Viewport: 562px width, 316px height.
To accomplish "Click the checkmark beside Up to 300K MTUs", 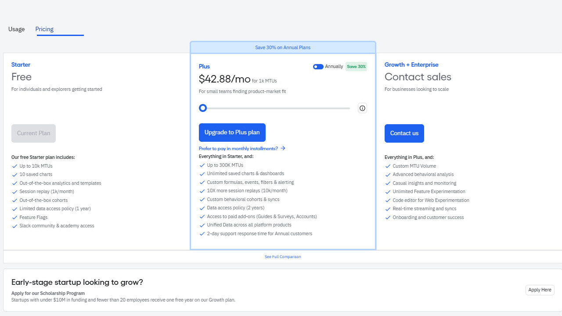I will pos(202,165).
